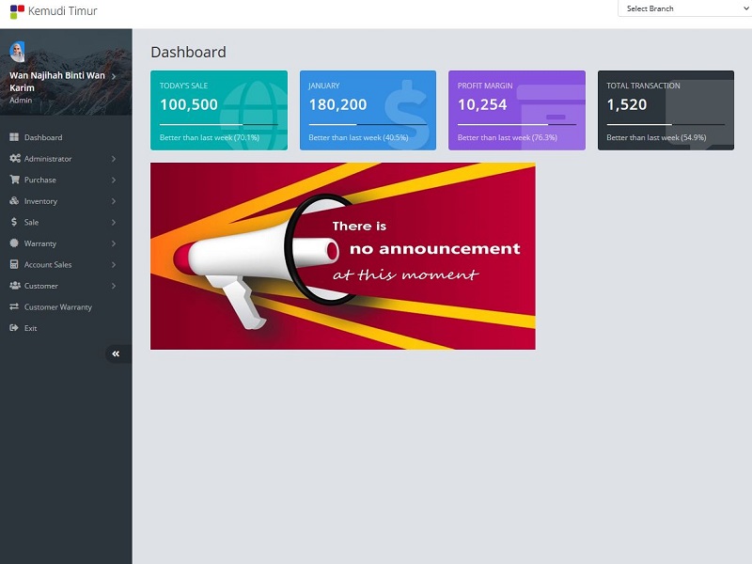Expand the Inventory submenu arrow
Screen dimensions: 752x564
(113, 201)
